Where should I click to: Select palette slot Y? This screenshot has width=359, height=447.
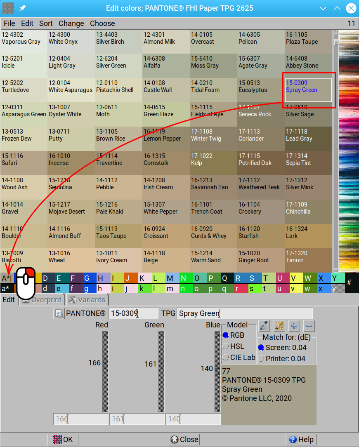pyautogui.click(x=338, y=278)
